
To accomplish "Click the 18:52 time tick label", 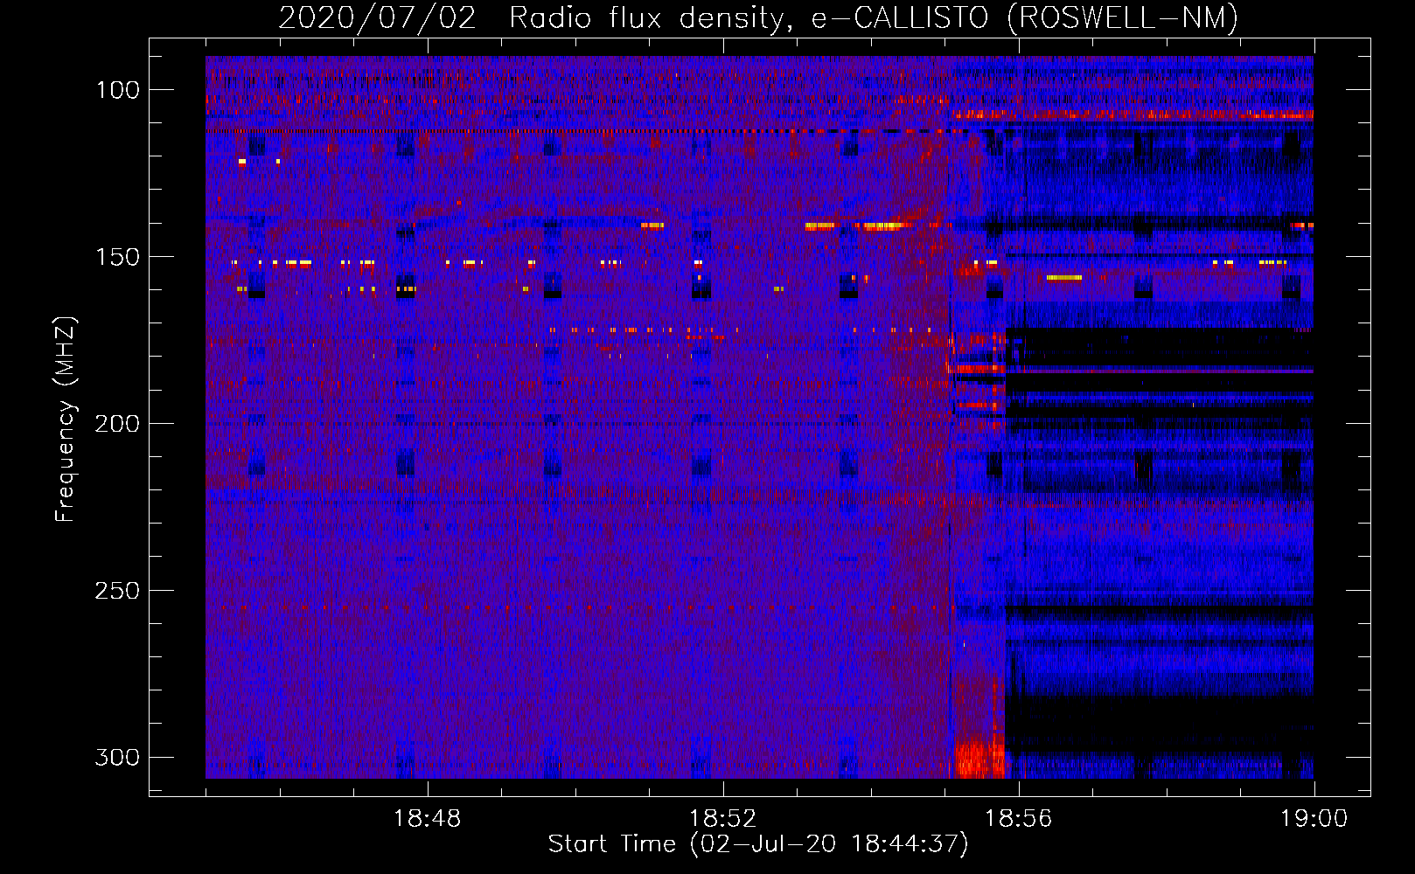I will pyautogui.click(x=722, y=819).
